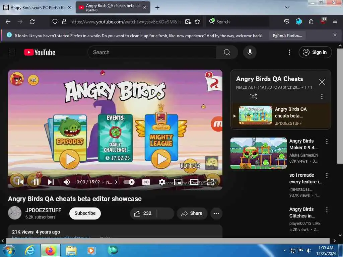
Task: Open list all tabs dropdown arrow
Action: 287,7
